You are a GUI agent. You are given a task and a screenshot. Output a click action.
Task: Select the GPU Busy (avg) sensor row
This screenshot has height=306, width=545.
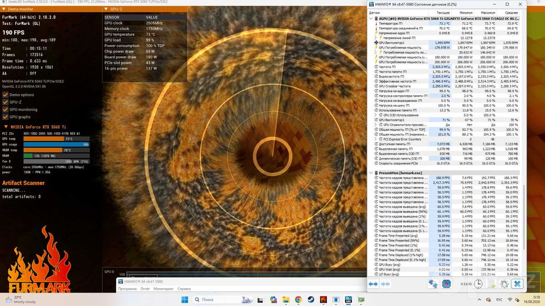447,264
